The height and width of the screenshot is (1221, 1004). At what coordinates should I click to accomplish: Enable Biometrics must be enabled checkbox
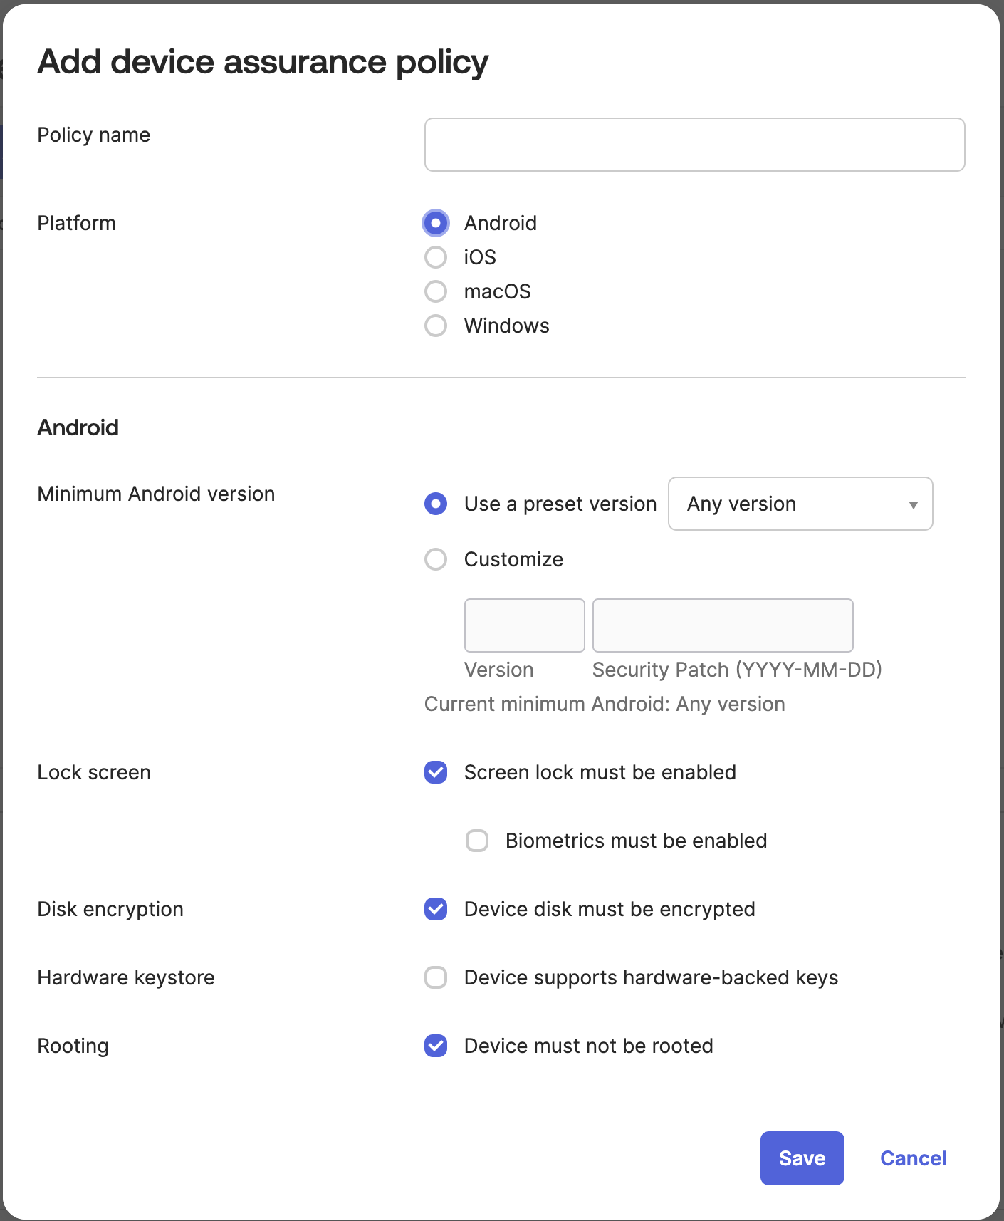click(477, 841)
